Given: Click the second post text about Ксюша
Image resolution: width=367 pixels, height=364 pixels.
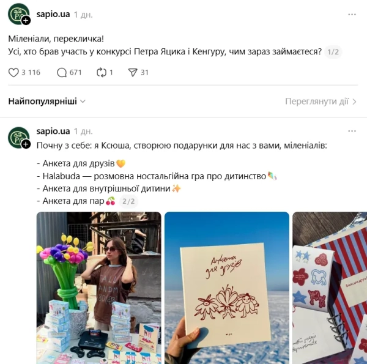Looking at the screenshot, I should (182, 146).
